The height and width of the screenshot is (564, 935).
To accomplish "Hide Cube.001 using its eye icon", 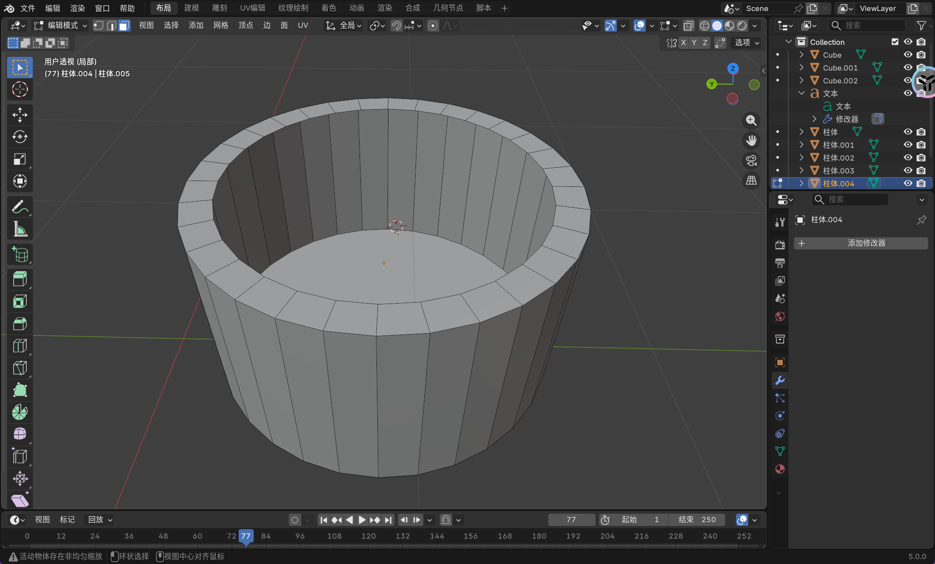I will tap(908, 67).
